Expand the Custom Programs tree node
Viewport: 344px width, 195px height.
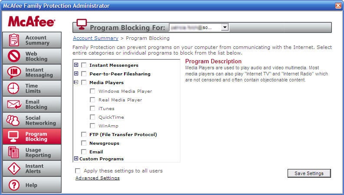click(76, 159)
